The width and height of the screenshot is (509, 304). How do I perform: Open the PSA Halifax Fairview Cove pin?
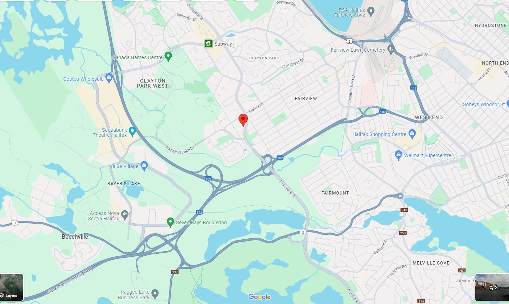(x=371, y=12)
